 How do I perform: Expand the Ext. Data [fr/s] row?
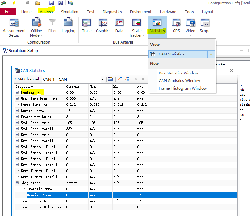point(17,135)
